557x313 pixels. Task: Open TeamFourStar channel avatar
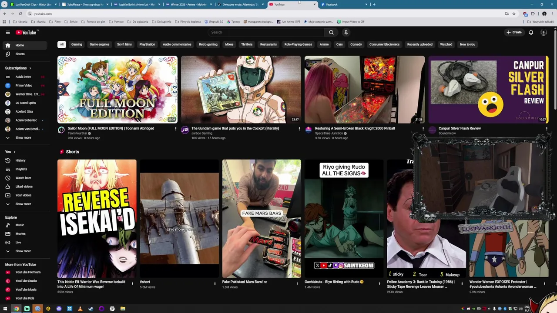click(61, 130)
